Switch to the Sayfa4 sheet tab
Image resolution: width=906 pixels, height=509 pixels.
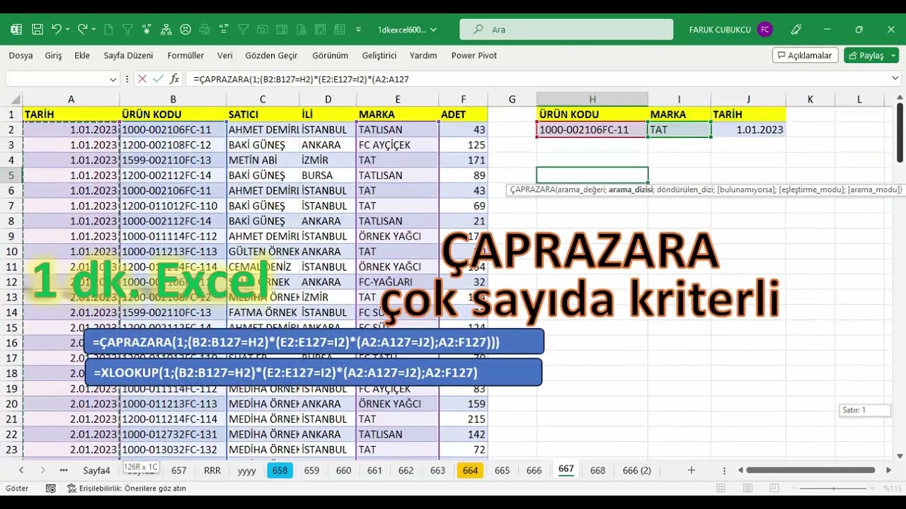click(96, 470)
